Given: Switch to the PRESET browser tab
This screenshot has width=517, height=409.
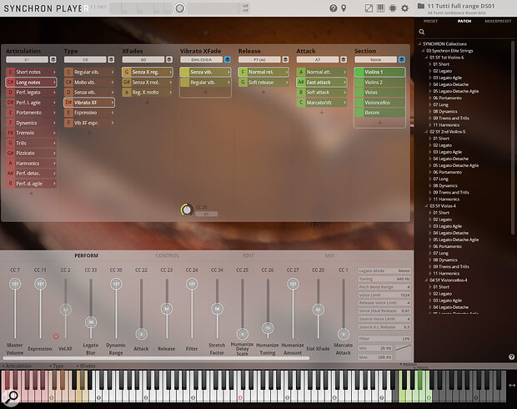Looking at the screenshot, I should click(x=430, y=21).
